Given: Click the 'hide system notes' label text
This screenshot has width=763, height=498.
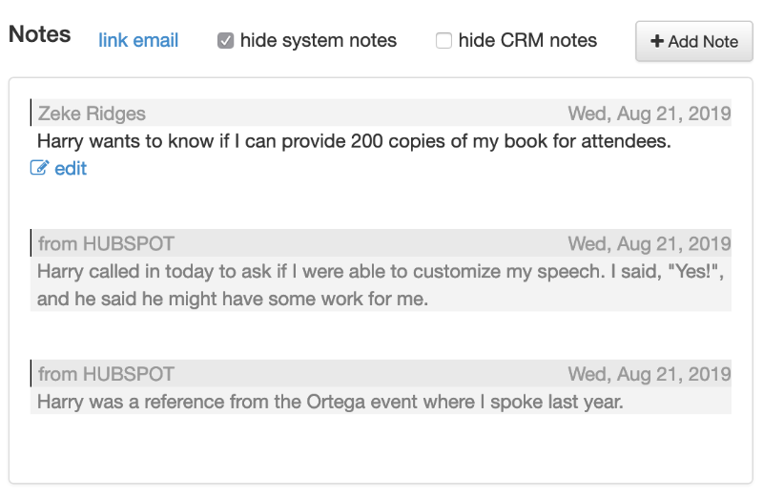Looking at the screenshot, I should pos(319,41).
